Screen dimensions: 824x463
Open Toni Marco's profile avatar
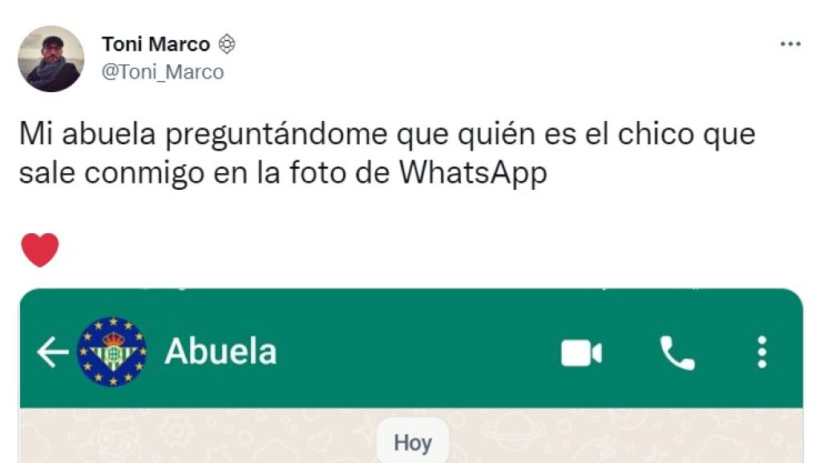pos(51,58)
